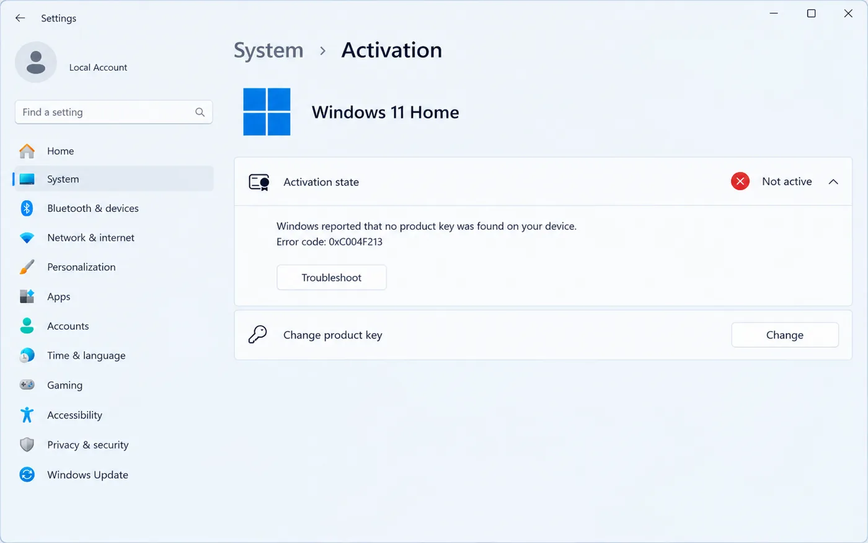Click the Apps grid icon

[27, 296]
